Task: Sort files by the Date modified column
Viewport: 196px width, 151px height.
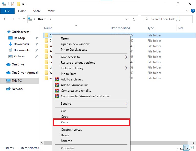Action: 120,28
